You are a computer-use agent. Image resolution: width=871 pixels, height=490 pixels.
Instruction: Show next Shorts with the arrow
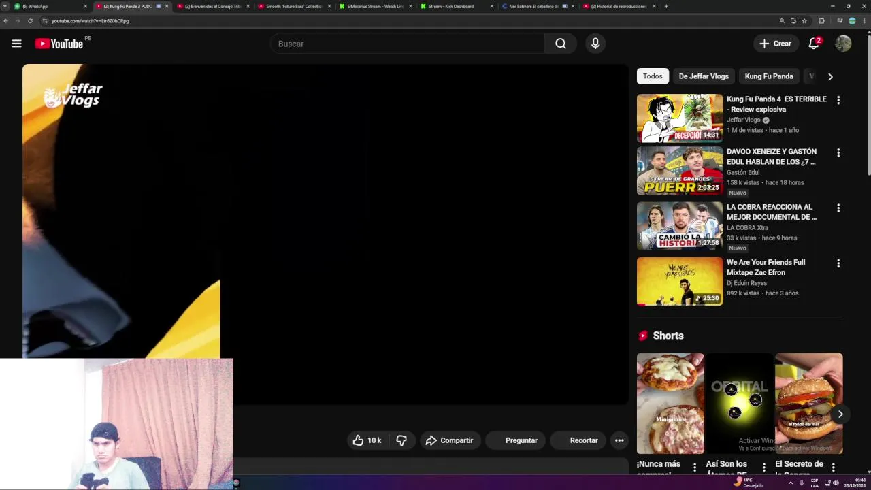coord(840,414)
